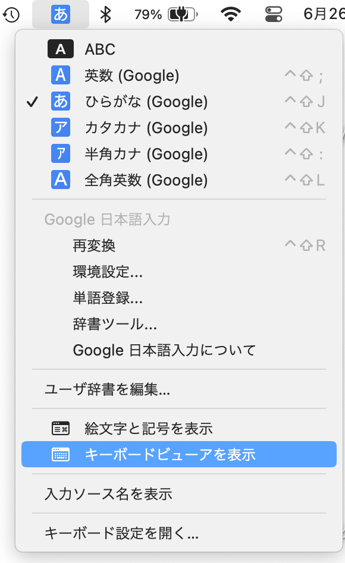Switch to 英数 (Google) input
Viewport: 345px width, 563px height.
pyautogui.click(x=179, y=76)
